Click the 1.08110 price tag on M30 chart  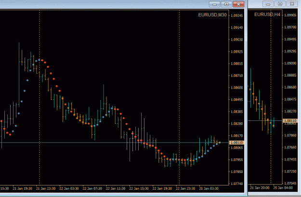(x=236, y=143)
